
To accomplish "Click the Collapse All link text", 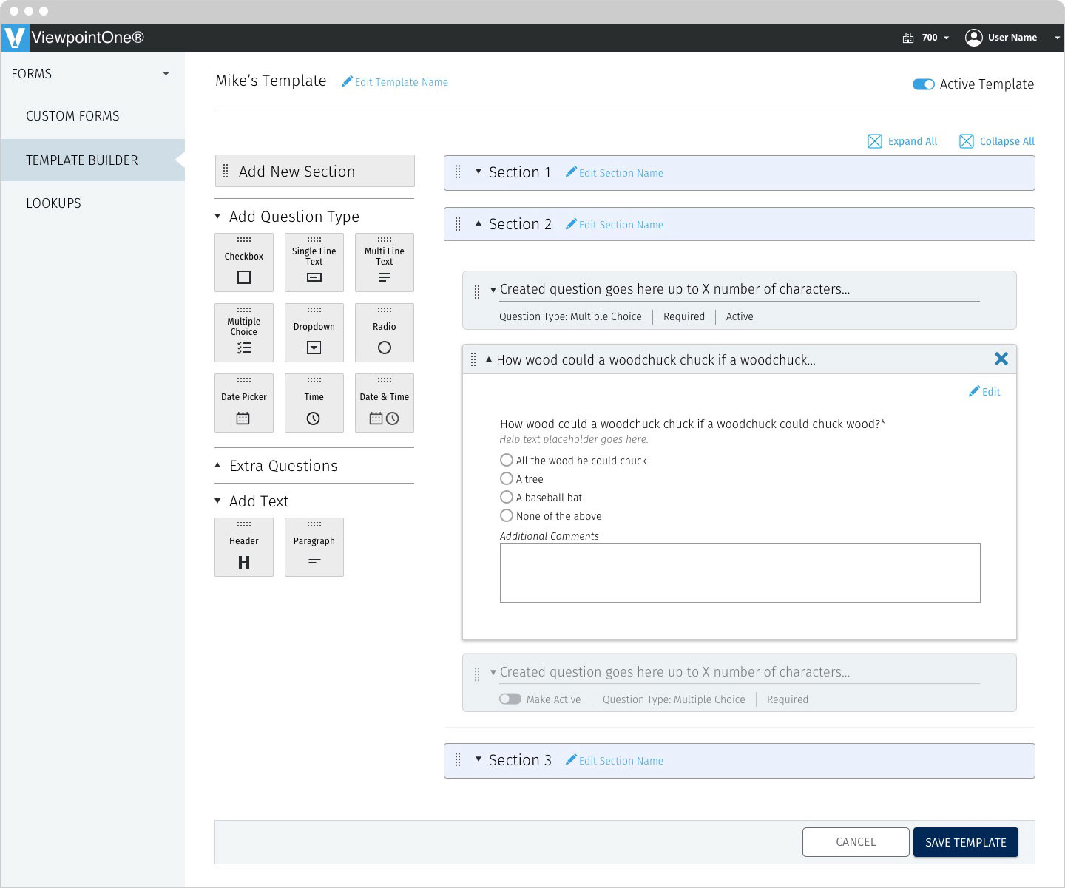I will pyautogui.click(x=1007, y=141).
